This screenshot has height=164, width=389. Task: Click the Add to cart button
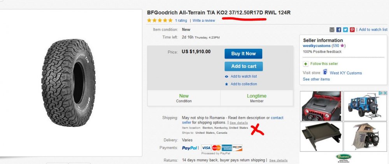click(x=244, y=66)
